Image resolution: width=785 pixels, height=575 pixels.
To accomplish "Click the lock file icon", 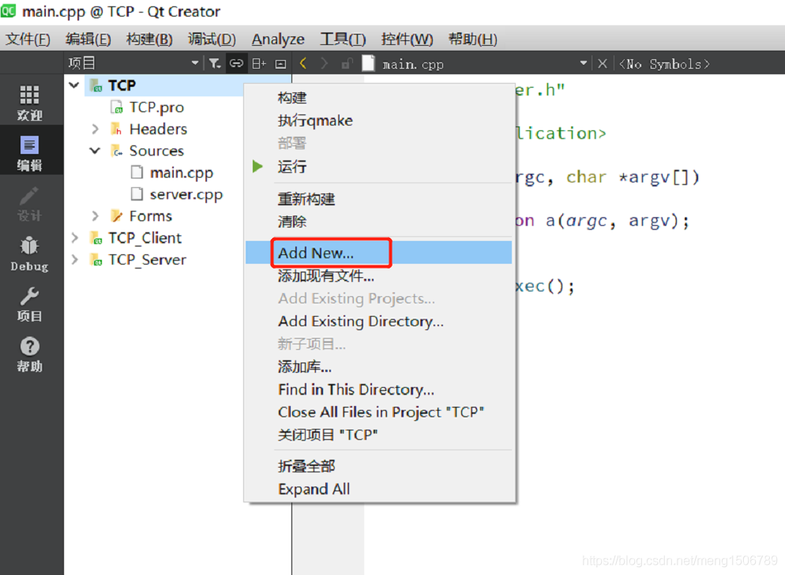I will tap(347, 64).
